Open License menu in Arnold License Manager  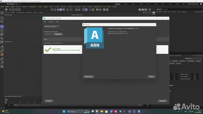pos(51,22)
